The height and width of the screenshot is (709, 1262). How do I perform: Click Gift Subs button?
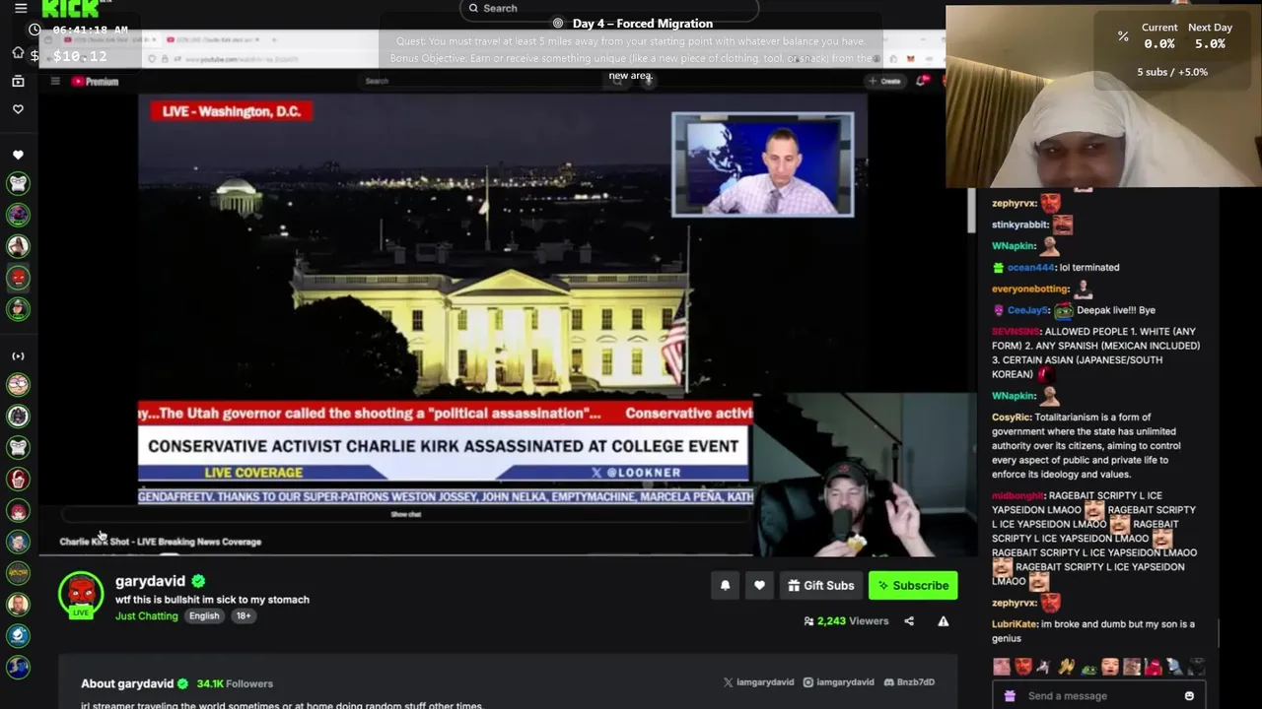[x=820, y=585]
